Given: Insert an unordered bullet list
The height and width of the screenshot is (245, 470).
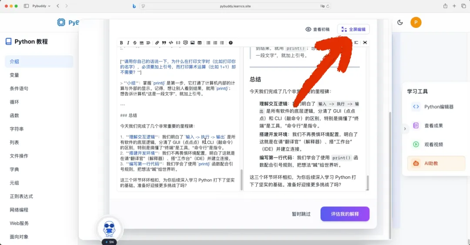Looking at the screenshot, I should [x=208, y=43].
